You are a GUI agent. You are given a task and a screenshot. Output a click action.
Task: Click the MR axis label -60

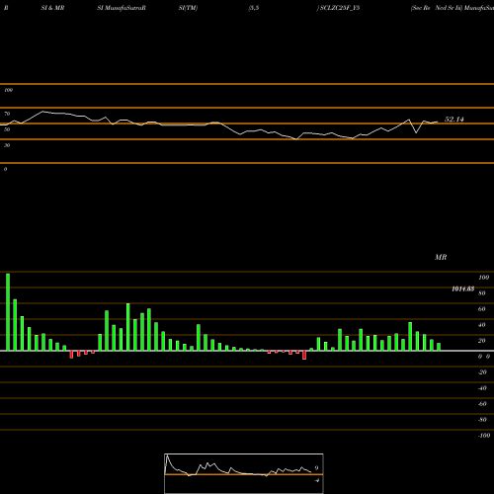(482, 404)
